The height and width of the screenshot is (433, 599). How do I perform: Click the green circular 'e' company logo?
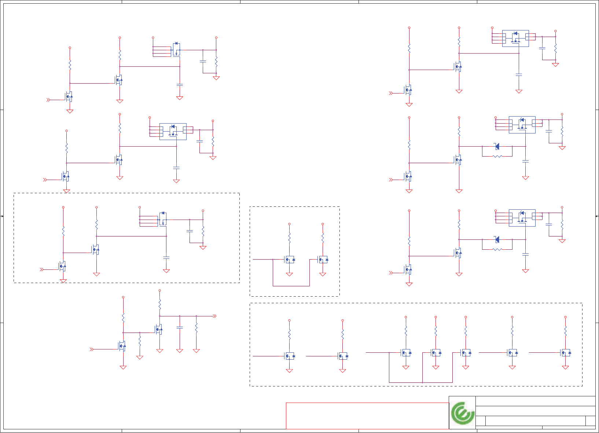click(463, 413)
